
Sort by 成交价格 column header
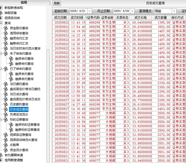pyautogui.click(x=141, y=18)
